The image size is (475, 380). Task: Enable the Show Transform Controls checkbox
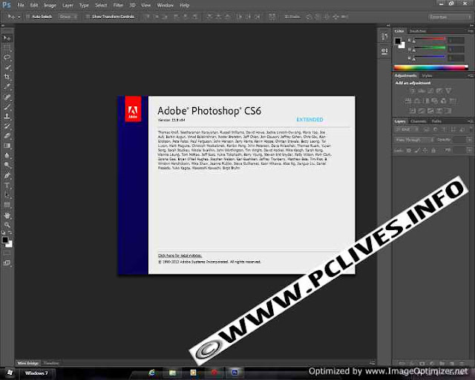click(88, 16)
